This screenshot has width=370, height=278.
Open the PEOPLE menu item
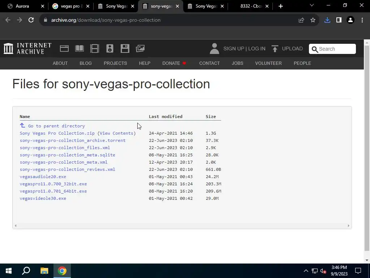[302, 63]
